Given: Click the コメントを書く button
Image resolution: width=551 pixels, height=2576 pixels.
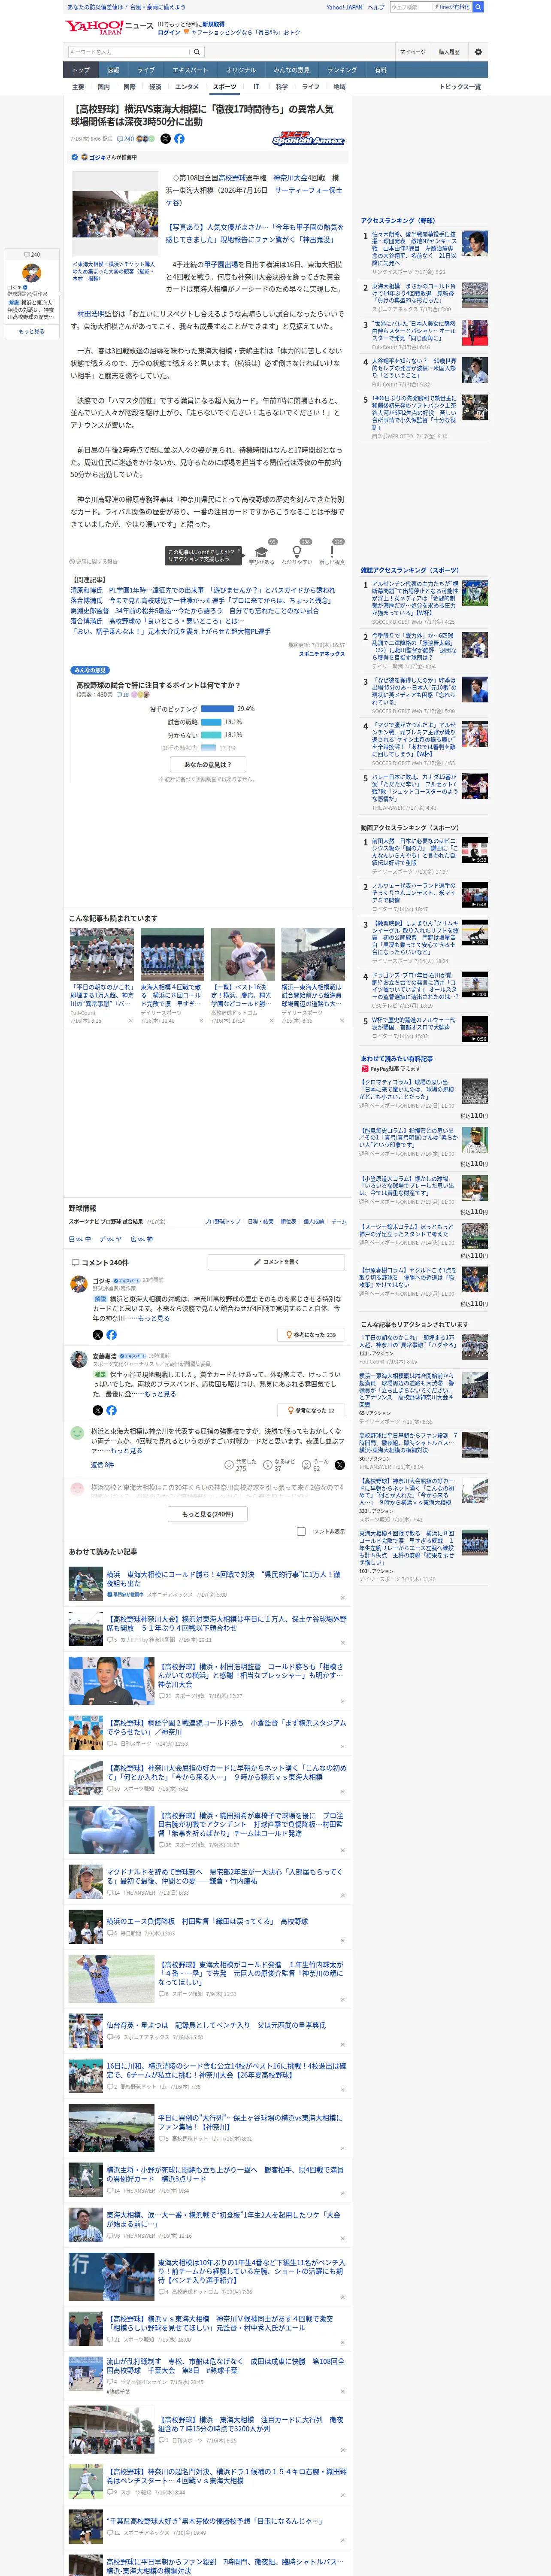Looking at the screenshot, I should pyautogui.click(x=276, y=1262).
